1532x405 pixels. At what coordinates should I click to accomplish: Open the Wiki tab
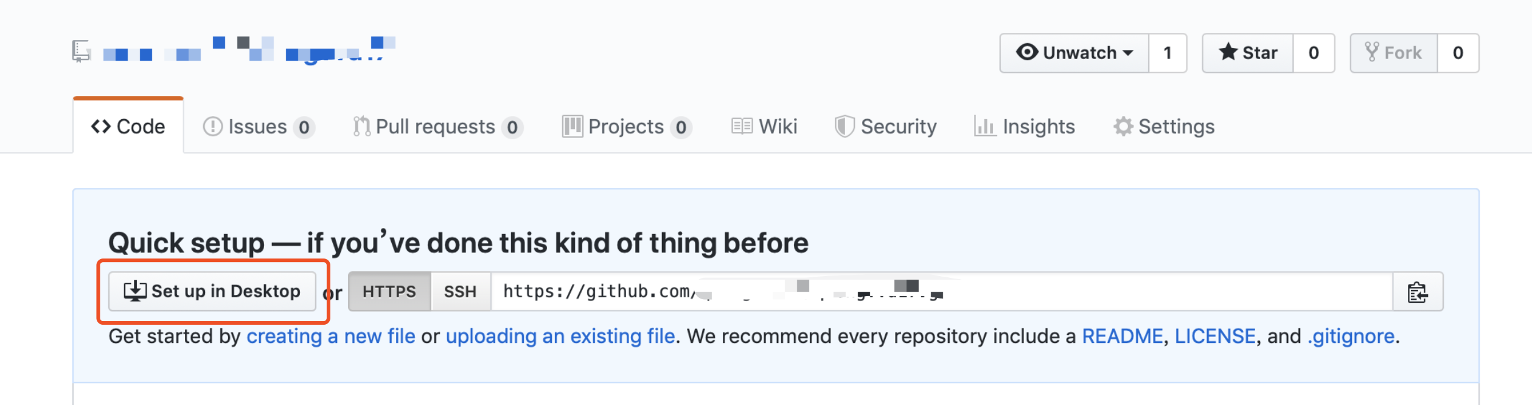click(764, 126)
